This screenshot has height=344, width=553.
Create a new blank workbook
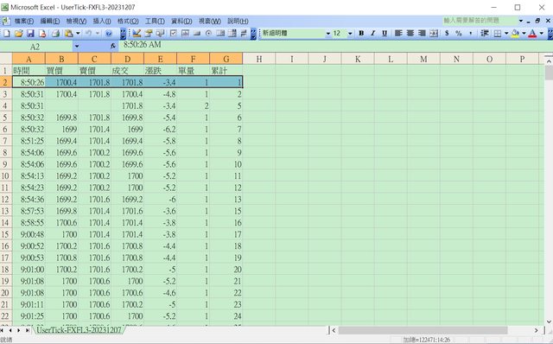coord(7,33)
